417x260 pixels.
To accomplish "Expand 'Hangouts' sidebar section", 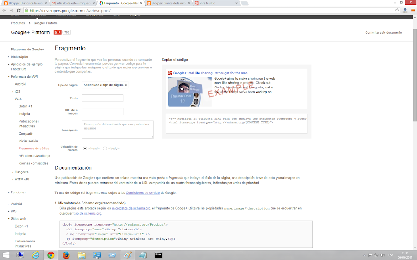I will 21,172.
